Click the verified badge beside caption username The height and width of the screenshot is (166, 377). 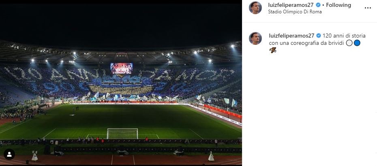click(319, 36)
